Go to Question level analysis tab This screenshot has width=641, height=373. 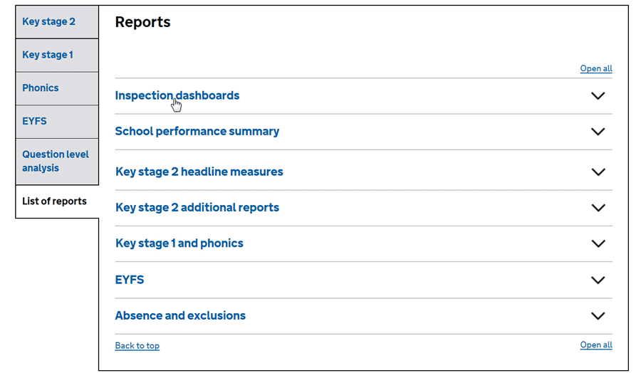click(57, 161)
